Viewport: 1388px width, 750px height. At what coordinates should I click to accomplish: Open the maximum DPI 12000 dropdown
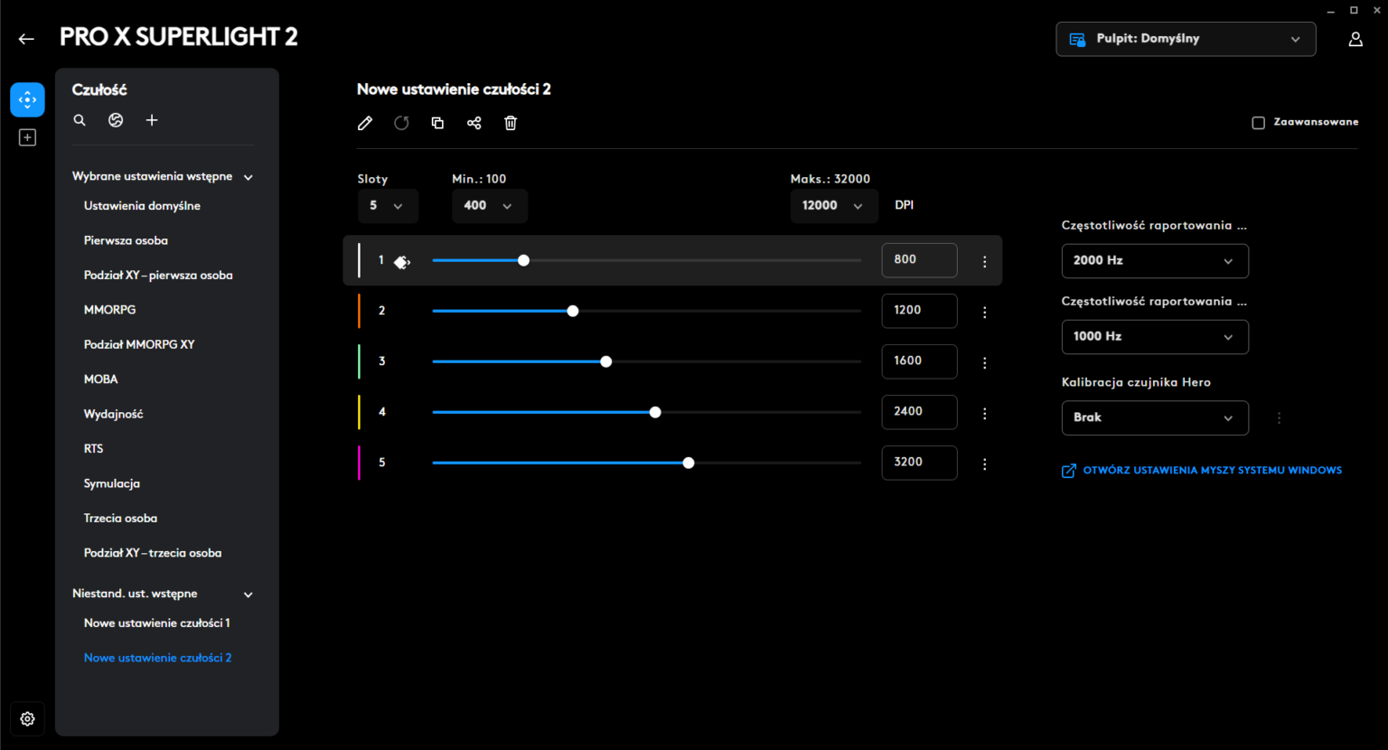[834, 206]
